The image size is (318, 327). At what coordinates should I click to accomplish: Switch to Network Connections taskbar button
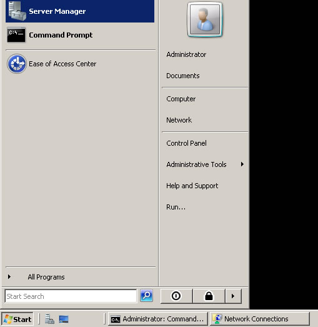tap(260, 319)
